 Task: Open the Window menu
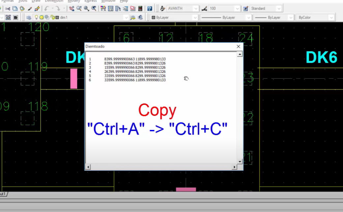(108, 1)
